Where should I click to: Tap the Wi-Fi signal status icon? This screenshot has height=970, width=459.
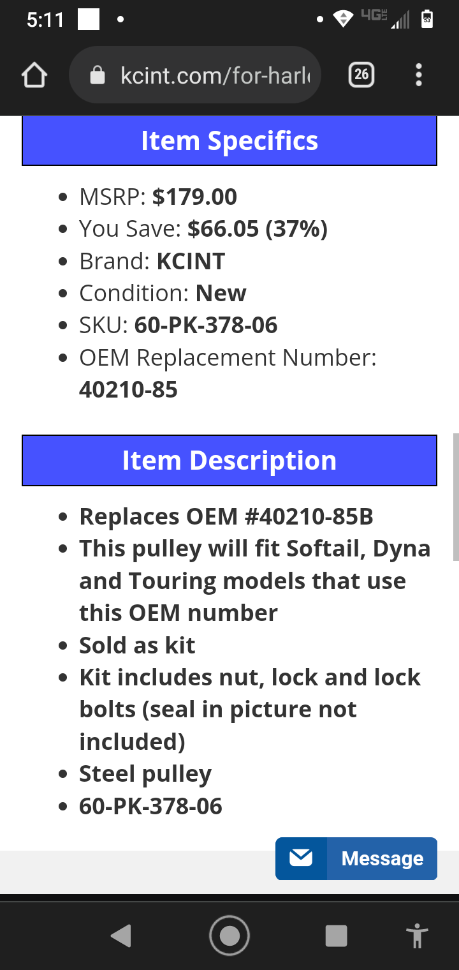(x=344, y=19)
